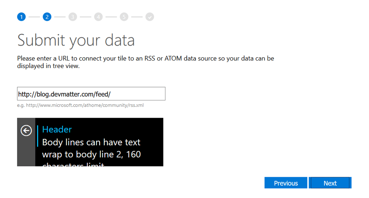This screenshot has height=198, width=369.
Task: Click the final checkmark step circle
Action: tap(150, 17)
